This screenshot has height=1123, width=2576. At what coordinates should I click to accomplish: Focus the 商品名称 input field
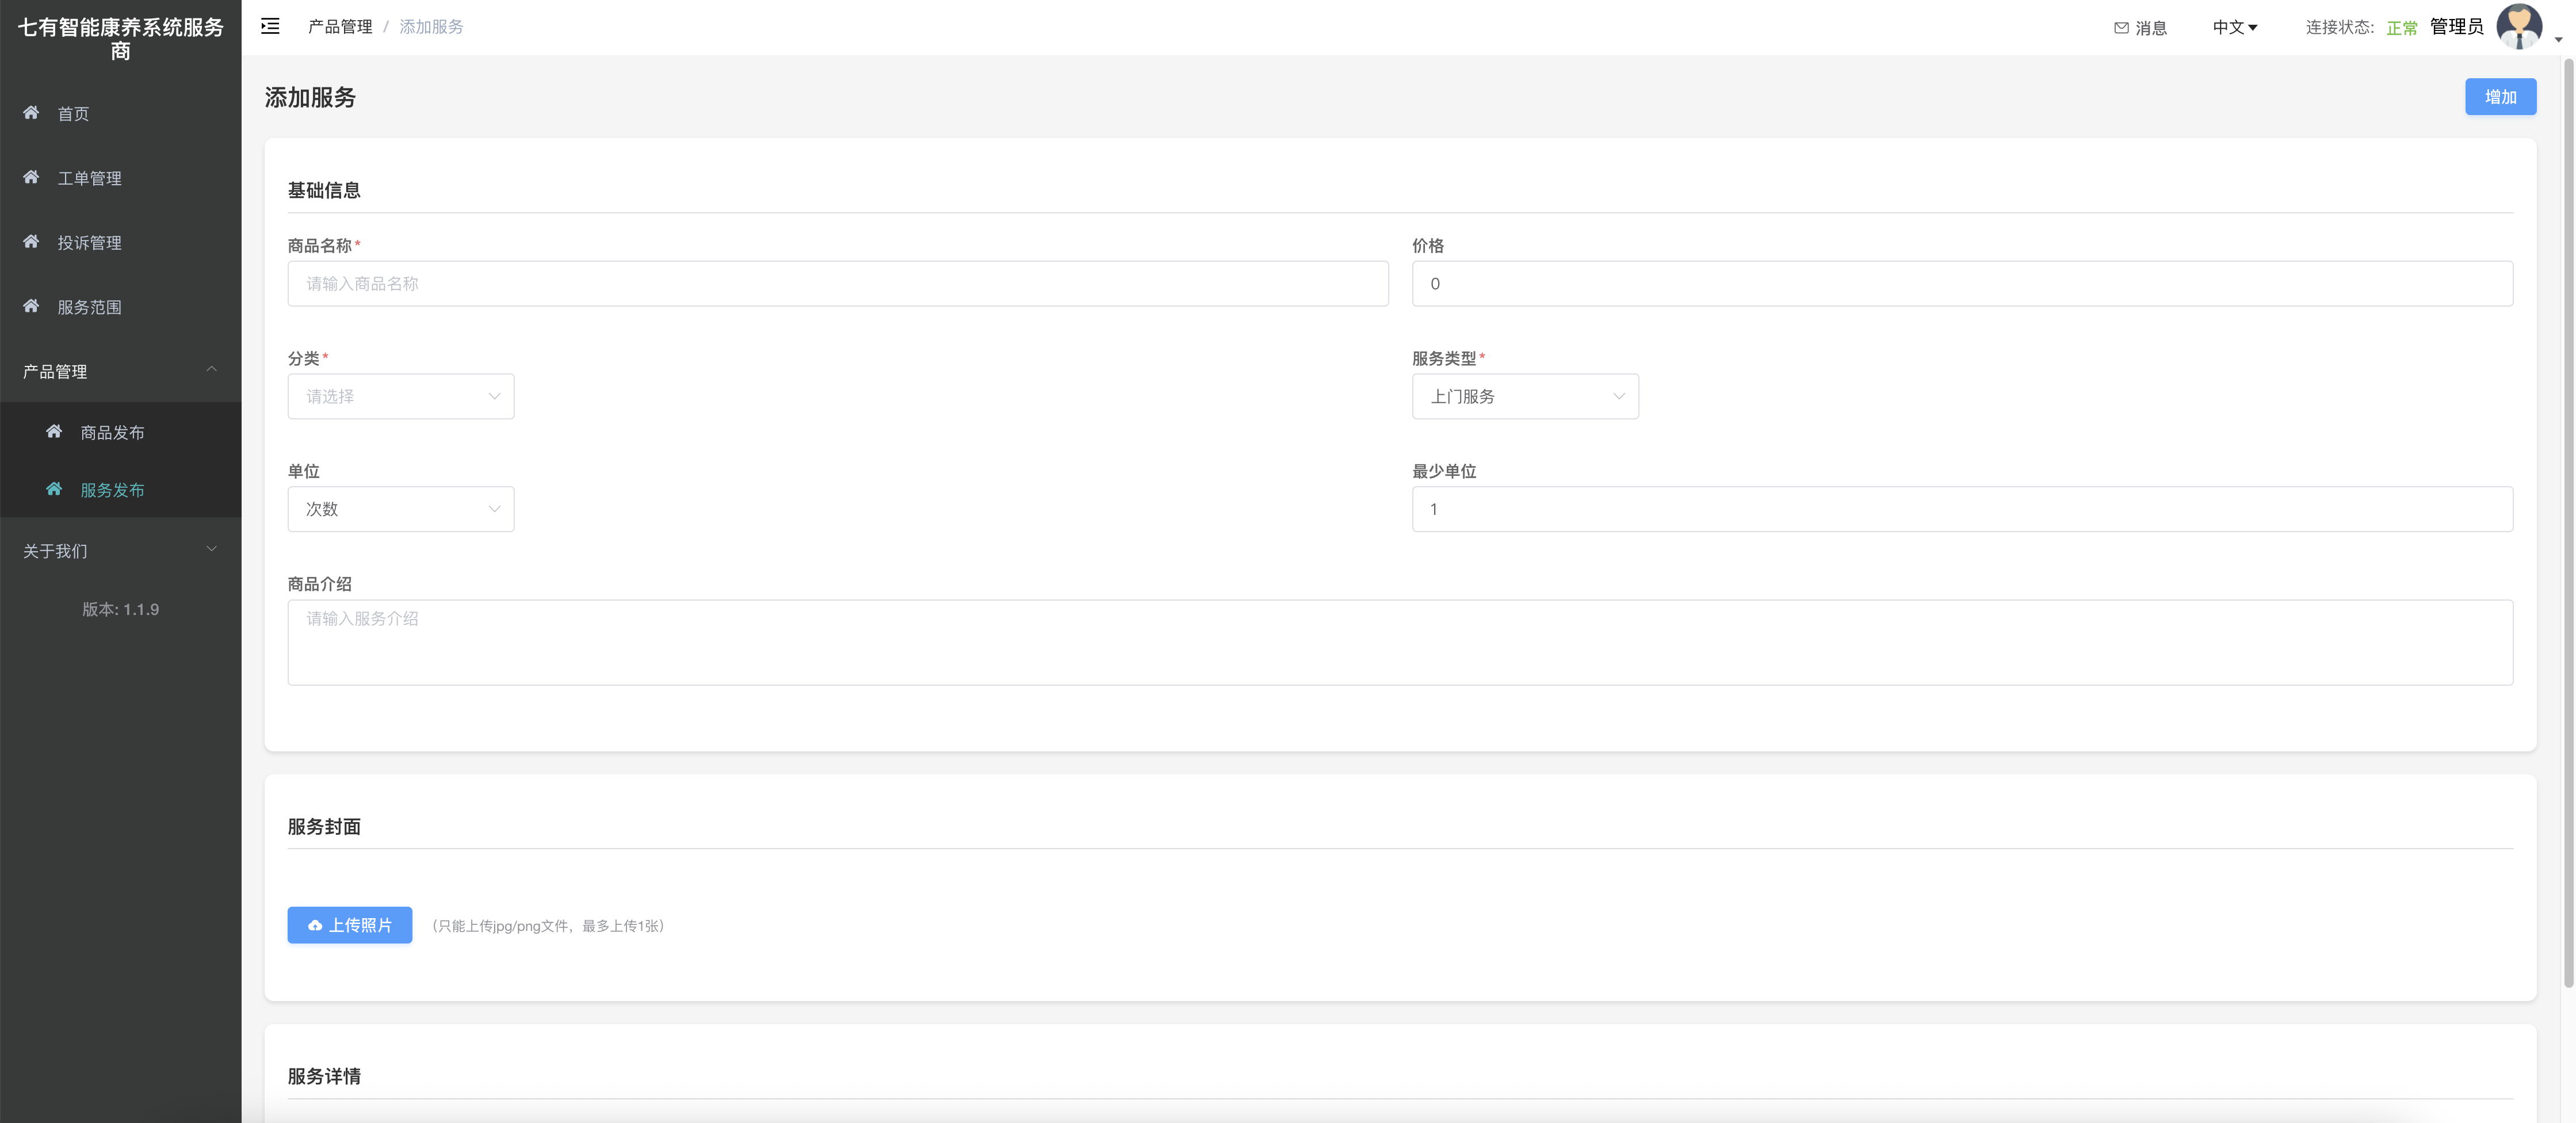click(x=838, y=284)
